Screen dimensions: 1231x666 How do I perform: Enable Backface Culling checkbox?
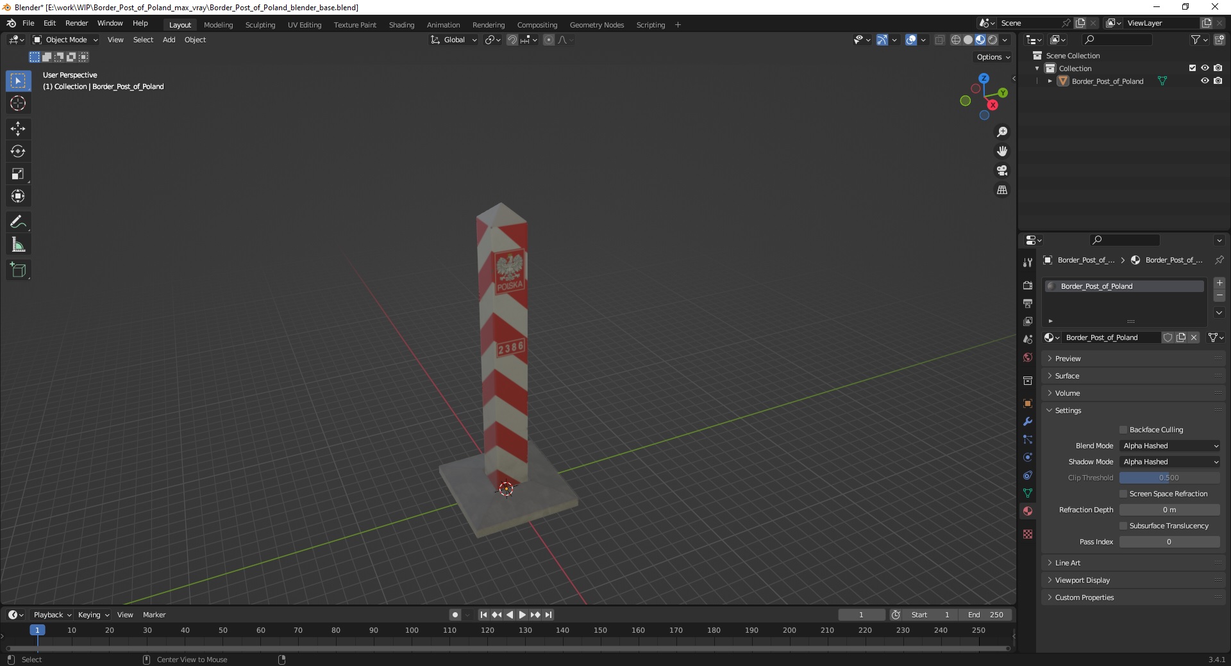click(1123, 430)
